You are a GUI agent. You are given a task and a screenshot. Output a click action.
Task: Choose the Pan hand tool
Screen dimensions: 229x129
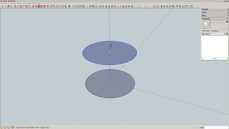click(72, 6)
